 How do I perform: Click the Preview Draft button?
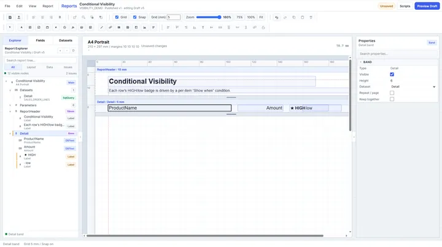(427, 6)
